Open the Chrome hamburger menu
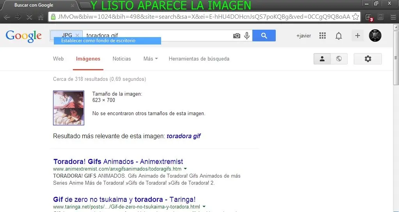399x212 pixels. [393, 17]
